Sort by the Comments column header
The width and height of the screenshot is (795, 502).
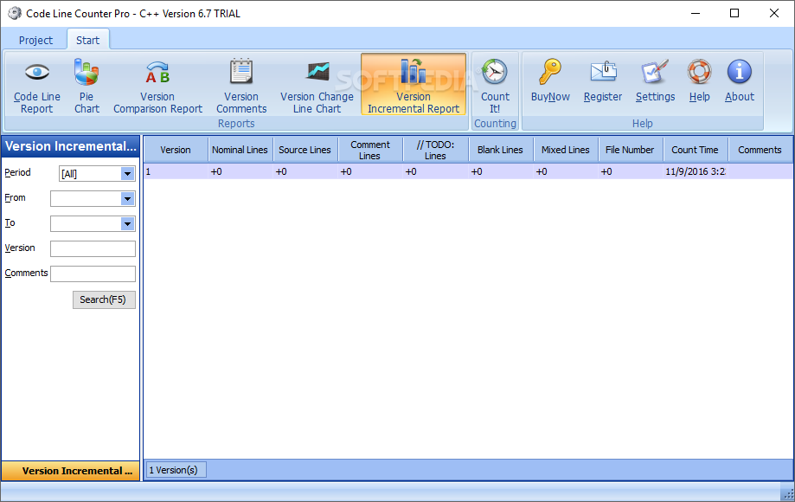[760, 150]
